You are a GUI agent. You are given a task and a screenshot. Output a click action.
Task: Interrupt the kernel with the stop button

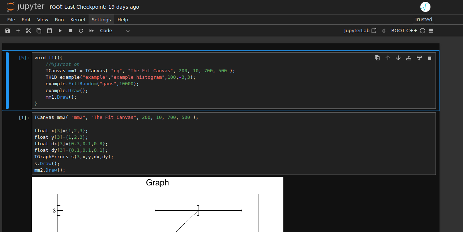tap(70, 31)
